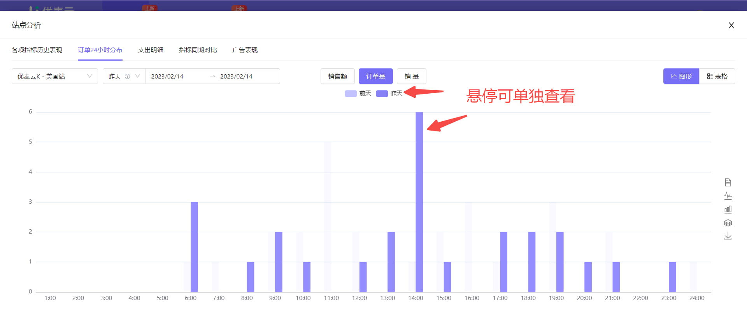This screenshot has width=747, height=309.
Task: Click the 14:00 x-axis label
Action: click(x=416, y=298)
